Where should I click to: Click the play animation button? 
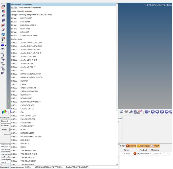[162, 112]
